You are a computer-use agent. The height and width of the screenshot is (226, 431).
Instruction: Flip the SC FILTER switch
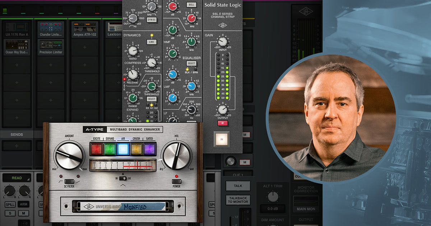pyautogui.click(x=69, y=182)
